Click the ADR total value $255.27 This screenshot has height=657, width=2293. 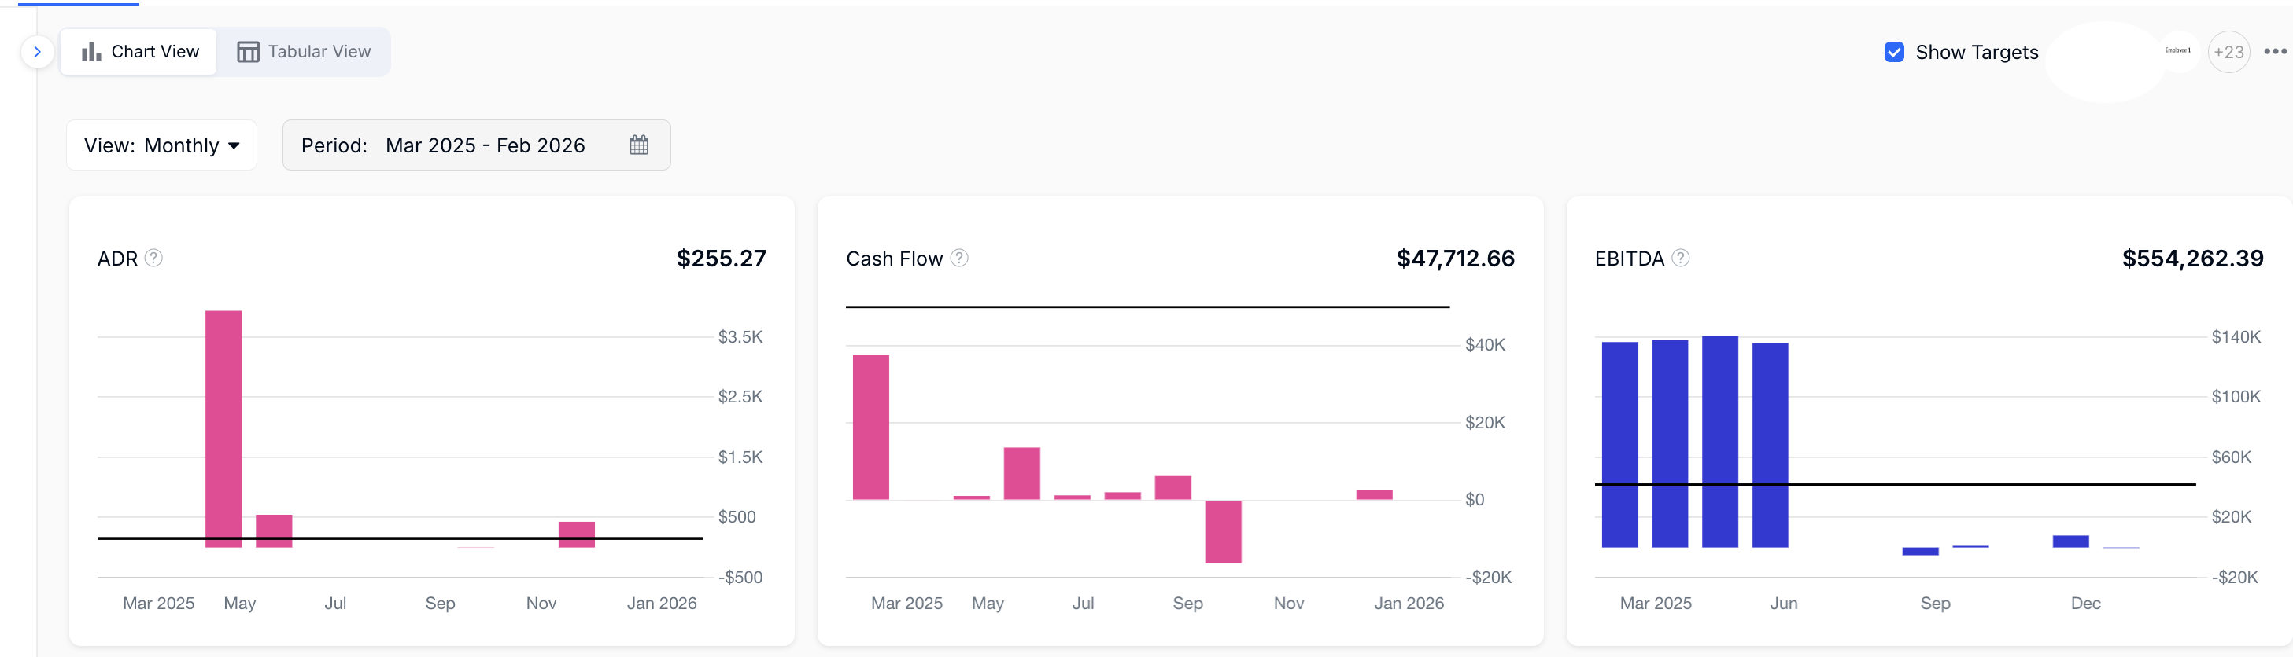[721, 259]
